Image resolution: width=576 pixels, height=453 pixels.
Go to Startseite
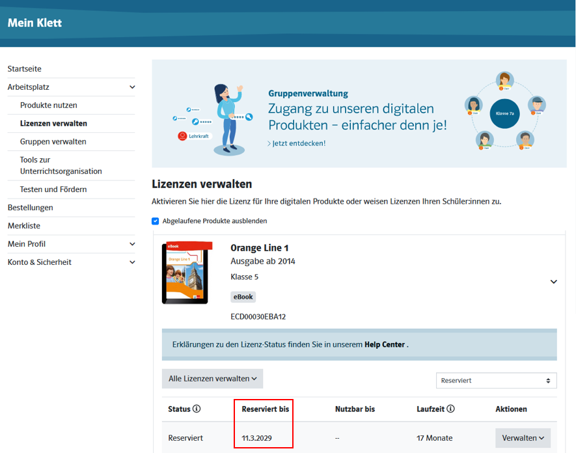click(x=25, y=69)
